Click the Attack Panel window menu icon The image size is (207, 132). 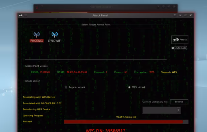tap(21, 15)
